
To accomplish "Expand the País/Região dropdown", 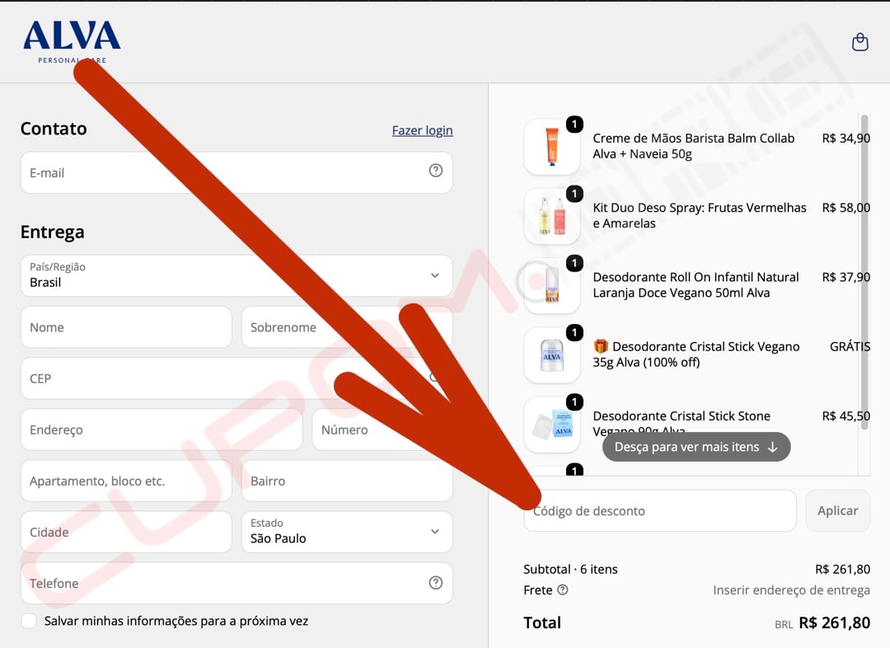I will (237, 275).
